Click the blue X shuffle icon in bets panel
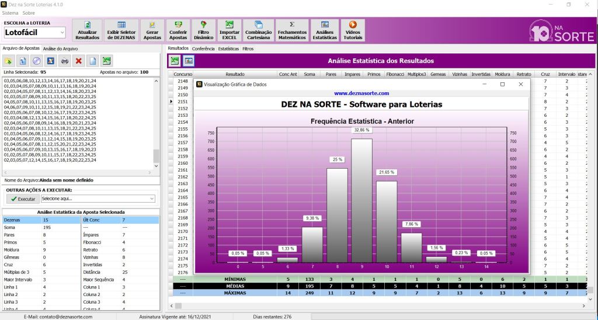Viewport: 598px width, 320px height. pos(51,61)
